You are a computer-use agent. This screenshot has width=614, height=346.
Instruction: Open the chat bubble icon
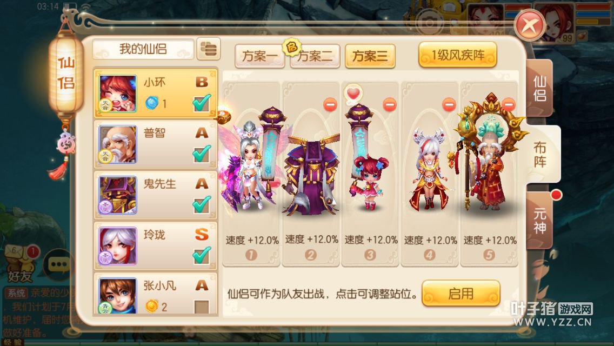pos(59,264)
